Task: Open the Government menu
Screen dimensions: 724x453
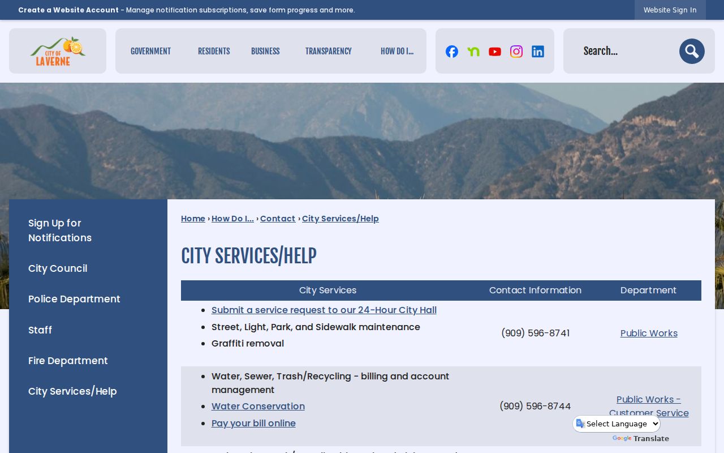Action: (x=150, y=51)
